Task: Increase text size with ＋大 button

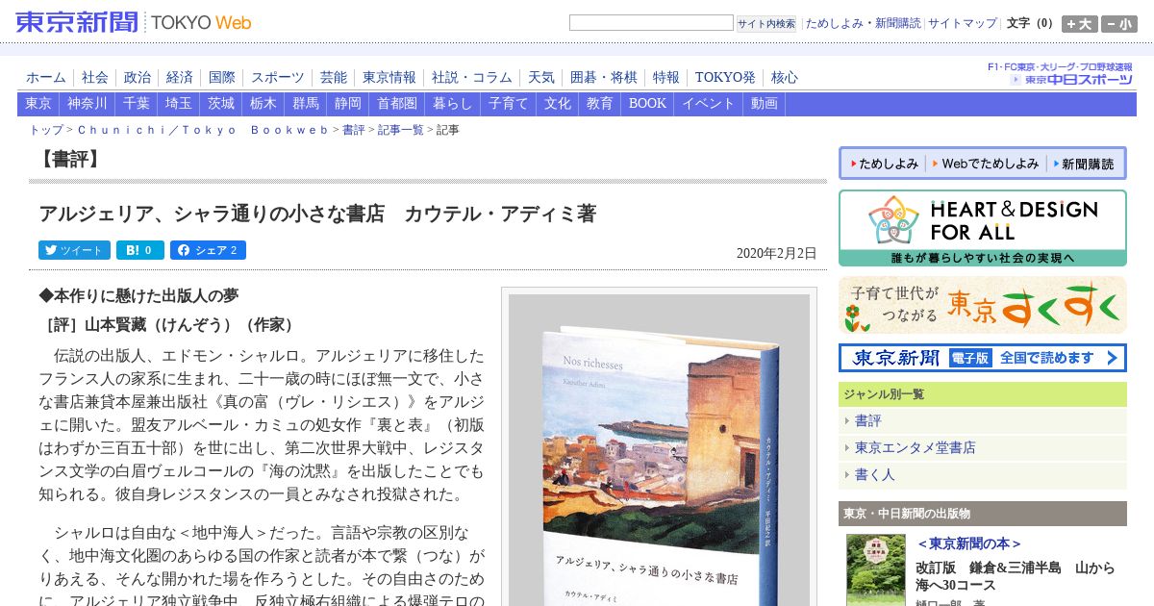Action: click(x=1080, y=24)
